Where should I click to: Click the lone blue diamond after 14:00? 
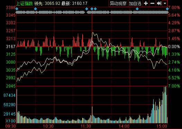[137, 9]
